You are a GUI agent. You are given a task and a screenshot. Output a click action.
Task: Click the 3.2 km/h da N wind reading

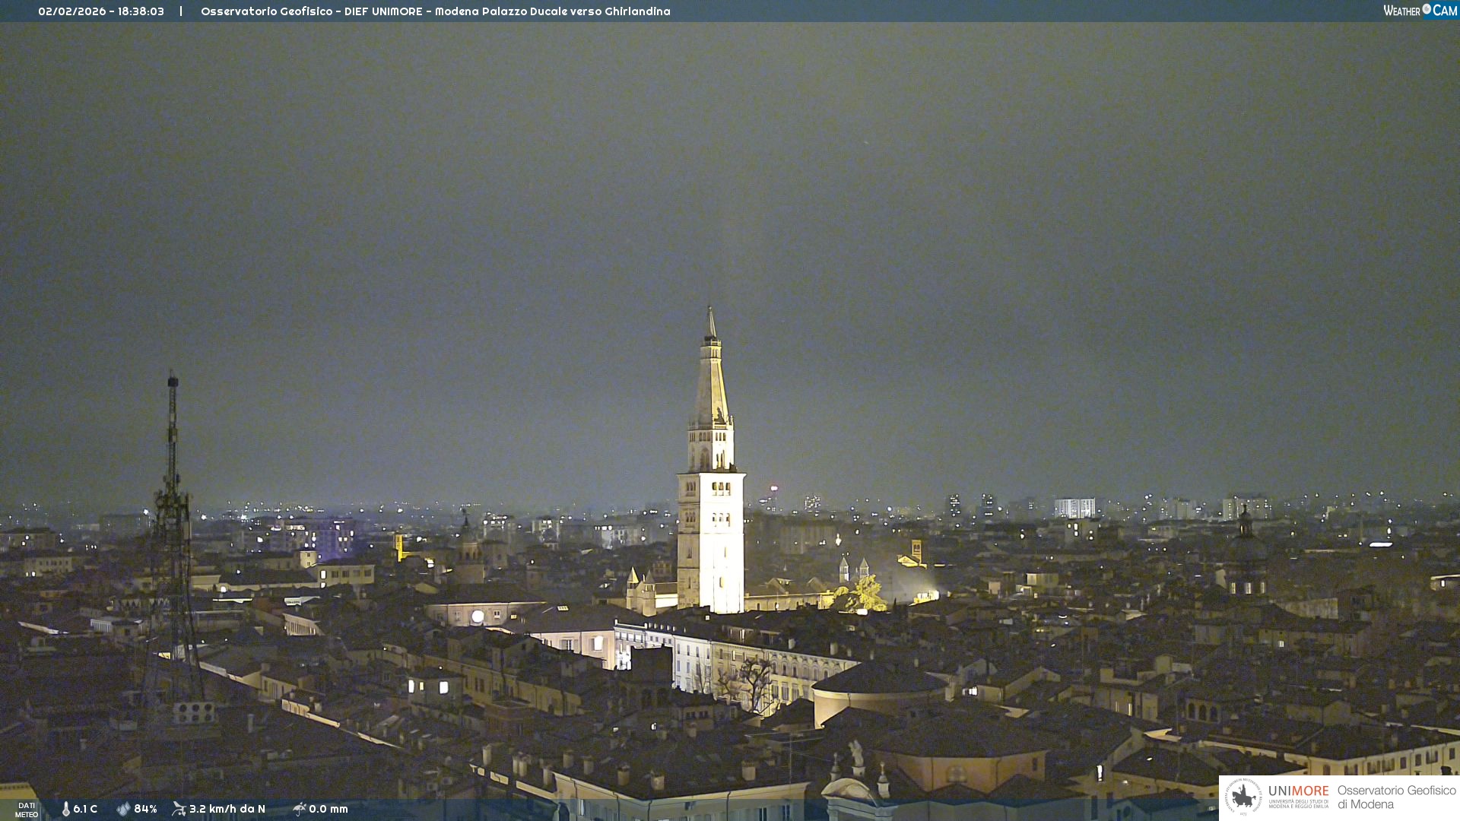click(x=227, y=809)
